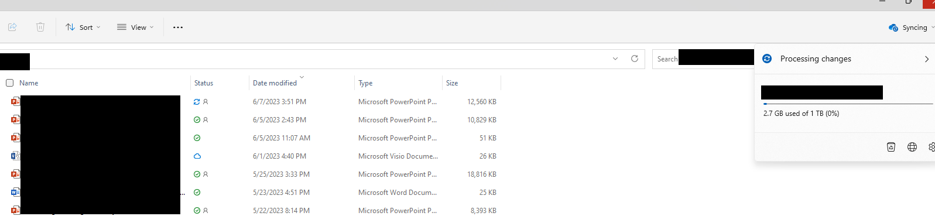This screenshot has width=935, height=216.
Task: Click the size value '26 KB'
Action: coord(488,156)
